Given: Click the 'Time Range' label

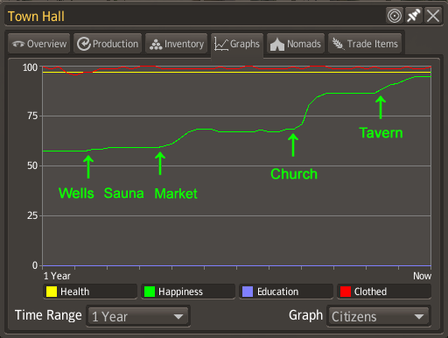Looking at the screenshot, I should click(48, 315).
